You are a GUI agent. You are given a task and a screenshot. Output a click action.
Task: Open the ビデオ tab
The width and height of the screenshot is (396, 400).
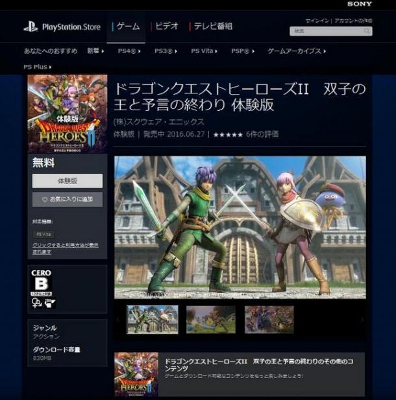[165, 27]
